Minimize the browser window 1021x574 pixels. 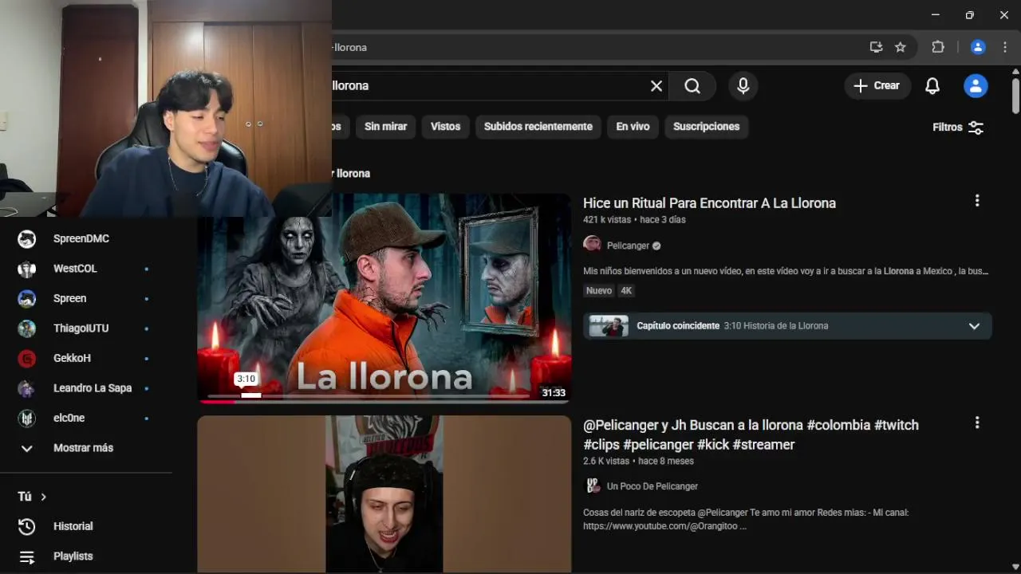pos(935,15)
